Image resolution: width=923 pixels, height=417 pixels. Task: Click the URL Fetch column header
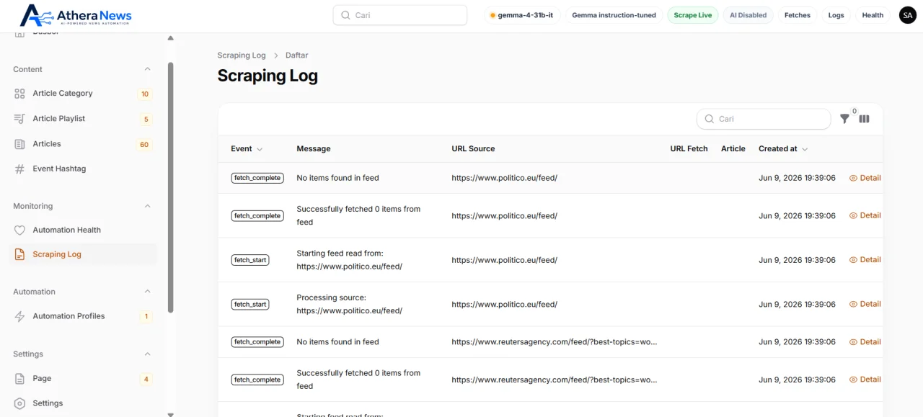689,149
